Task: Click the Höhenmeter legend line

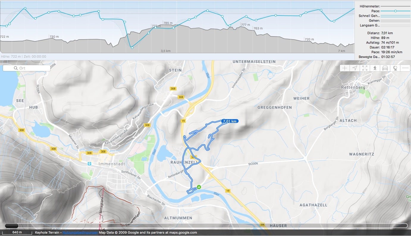Action: pyautogui.click(x=395, y=6)
